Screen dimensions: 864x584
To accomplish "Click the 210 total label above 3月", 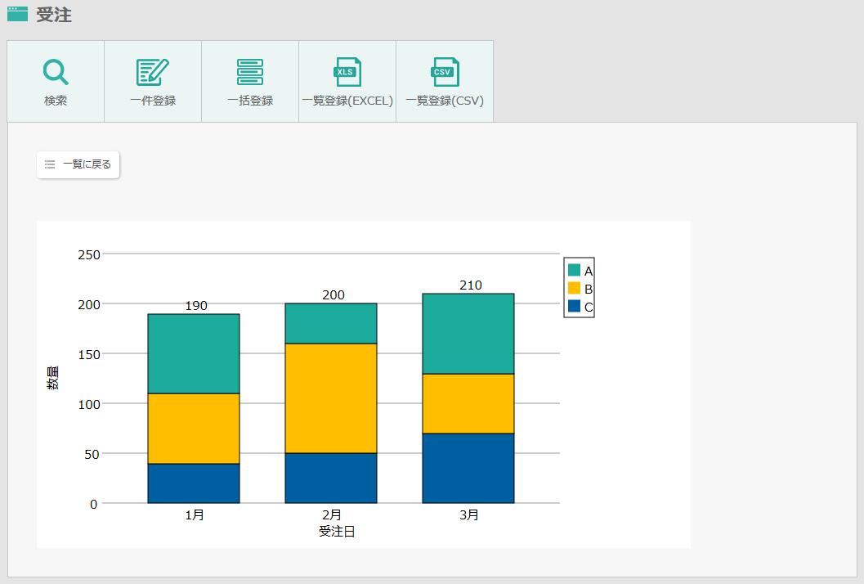I will tap(471, 285).
